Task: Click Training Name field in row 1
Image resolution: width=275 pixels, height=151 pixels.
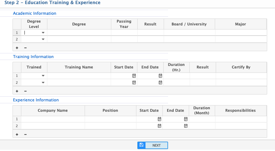Action: 79,76
